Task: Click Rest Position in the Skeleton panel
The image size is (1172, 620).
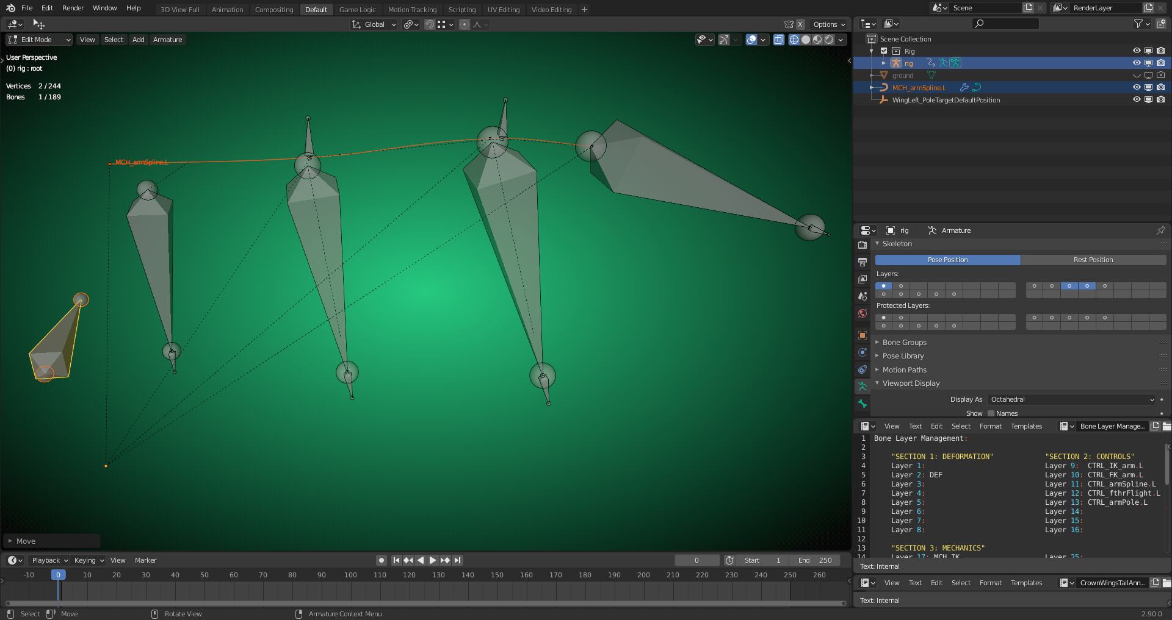Action: [1093, 260]
